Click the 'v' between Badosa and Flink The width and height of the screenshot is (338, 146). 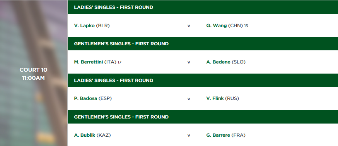coord(189,99)
